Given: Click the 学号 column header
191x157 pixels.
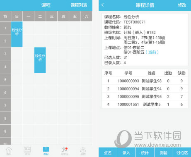Looking at the screenshot, I should click(x=128, y=73).
